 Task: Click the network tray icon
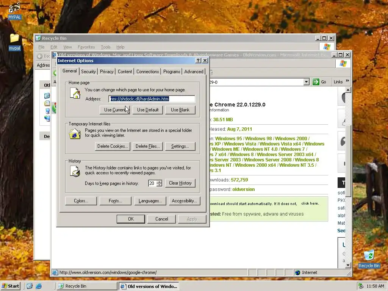361,286
